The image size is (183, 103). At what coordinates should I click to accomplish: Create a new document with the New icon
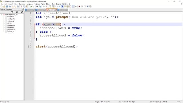click(2, 6)
